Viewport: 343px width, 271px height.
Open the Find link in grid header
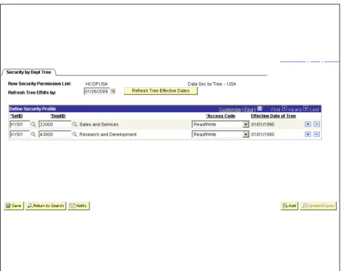pyautogui.click(x=248, y=110)
